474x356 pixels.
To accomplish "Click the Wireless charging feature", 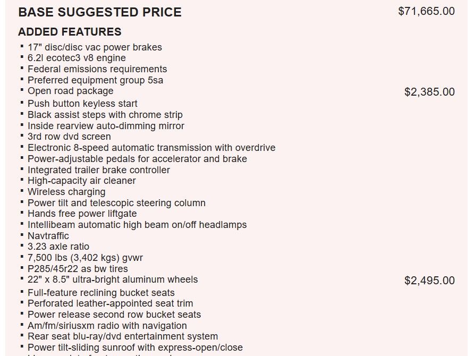I will coord(66,192).
